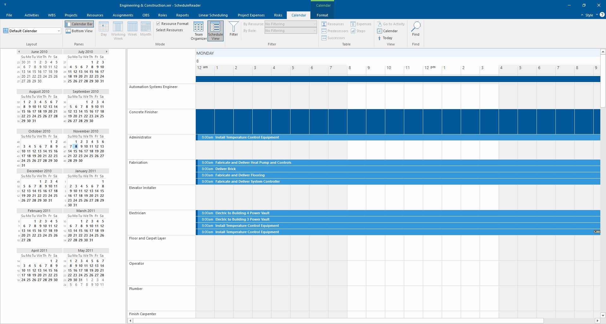The width and height of the screenshot is (606, 324).
Task: Click the October 2010 month header
Action: (39, 131)
